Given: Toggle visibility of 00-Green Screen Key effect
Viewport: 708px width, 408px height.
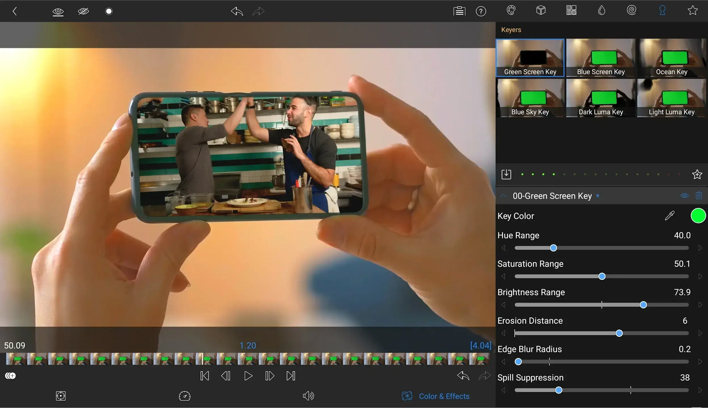Looking at the screenshot, I should [684, 195].
